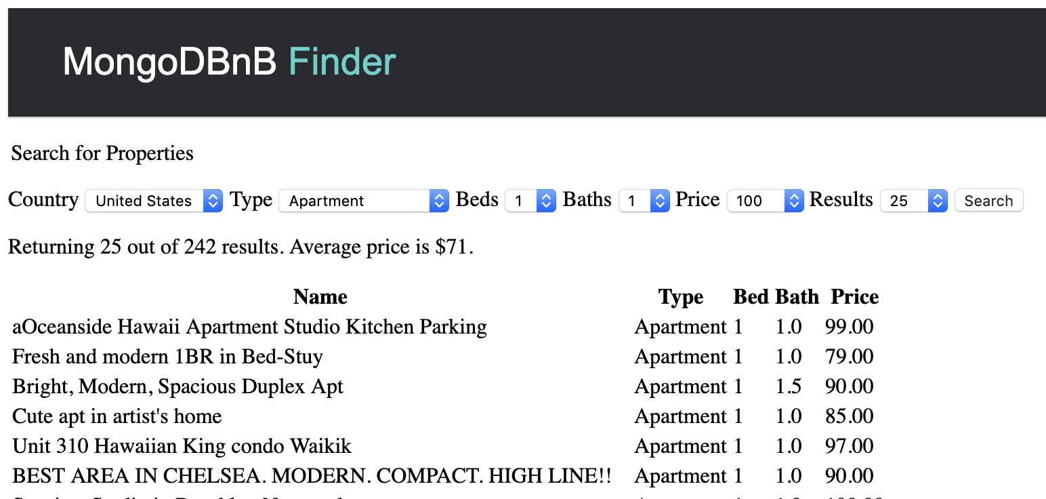
Task: Click the Type column header
Action: (681, 297)
